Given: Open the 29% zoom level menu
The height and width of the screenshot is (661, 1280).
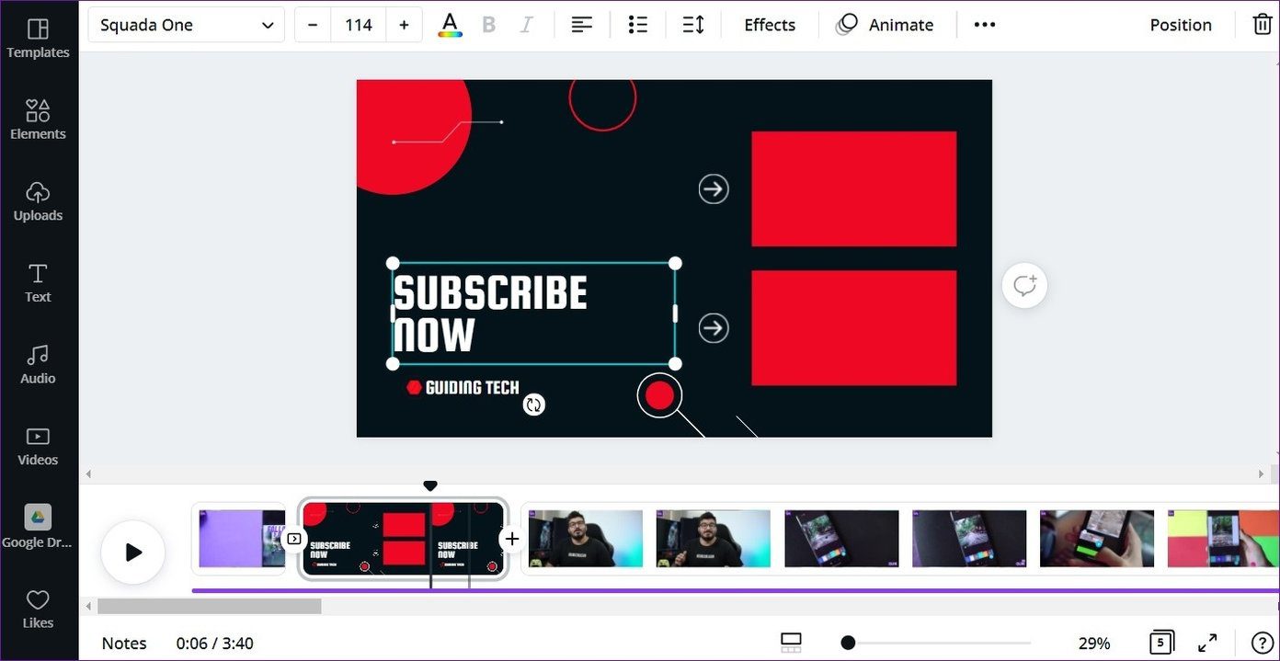Looking at the screenshot, I should (1094, 643).
